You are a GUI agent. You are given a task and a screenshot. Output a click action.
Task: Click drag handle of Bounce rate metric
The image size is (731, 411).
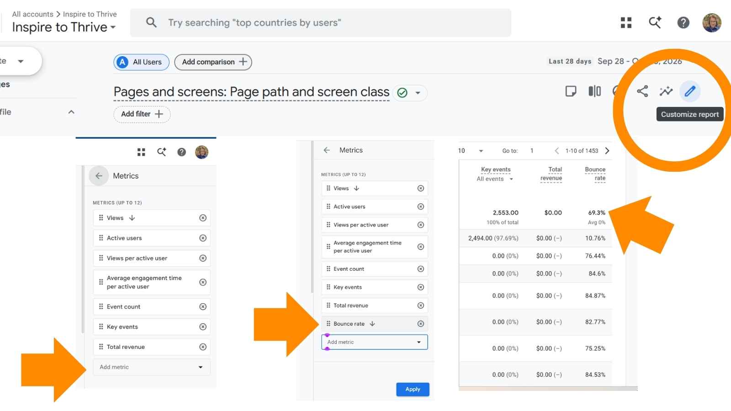coord(328,324)
